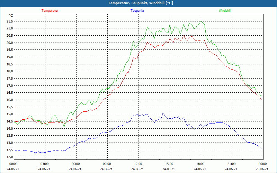
Task: Click the Windchill curve peak at 18:00
Action: coord(201,21)
